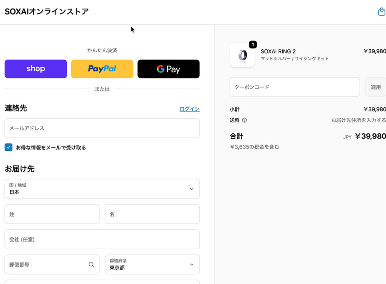The height and width of the screenshot is (284, 386).
Task: Select the 姓 last name field
Action: click(x=52, y=214)
